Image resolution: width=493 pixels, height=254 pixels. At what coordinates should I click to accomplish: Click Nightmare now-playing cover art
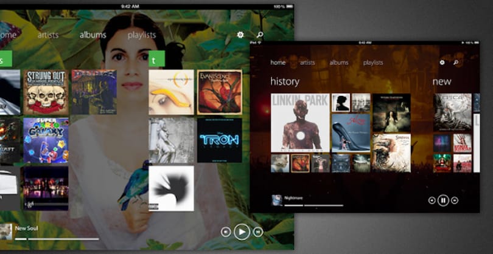pos(277,200)
